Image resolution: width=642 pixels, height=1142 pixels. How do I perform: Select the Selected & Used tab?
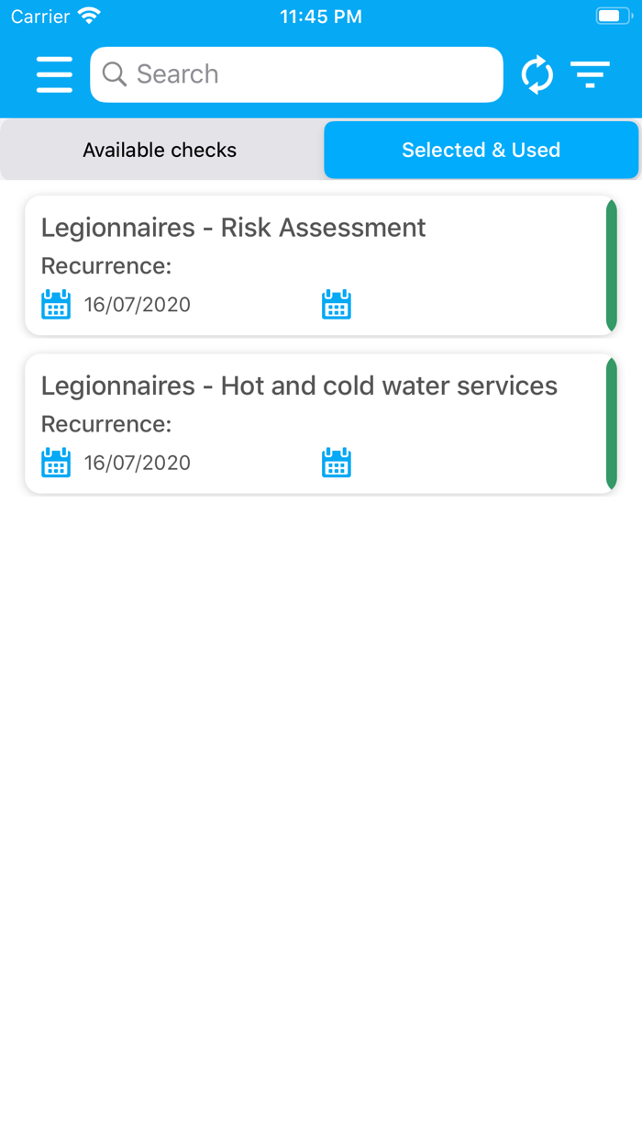[x=481, y=150]
